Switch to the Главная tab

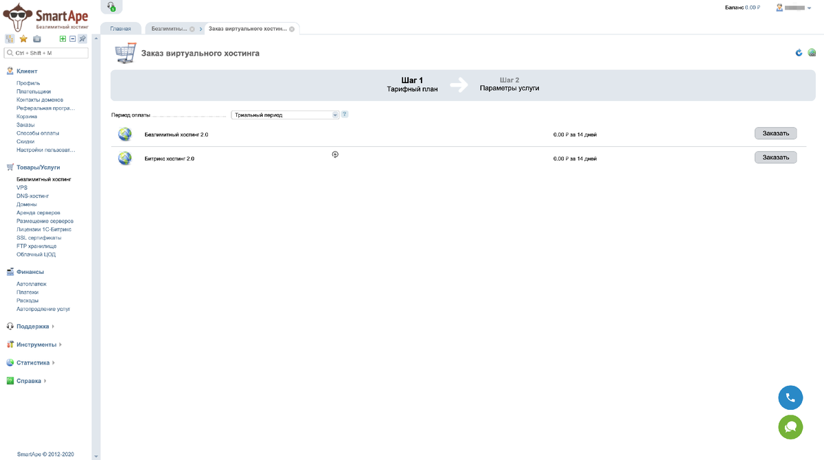click(x=120, y=29)
